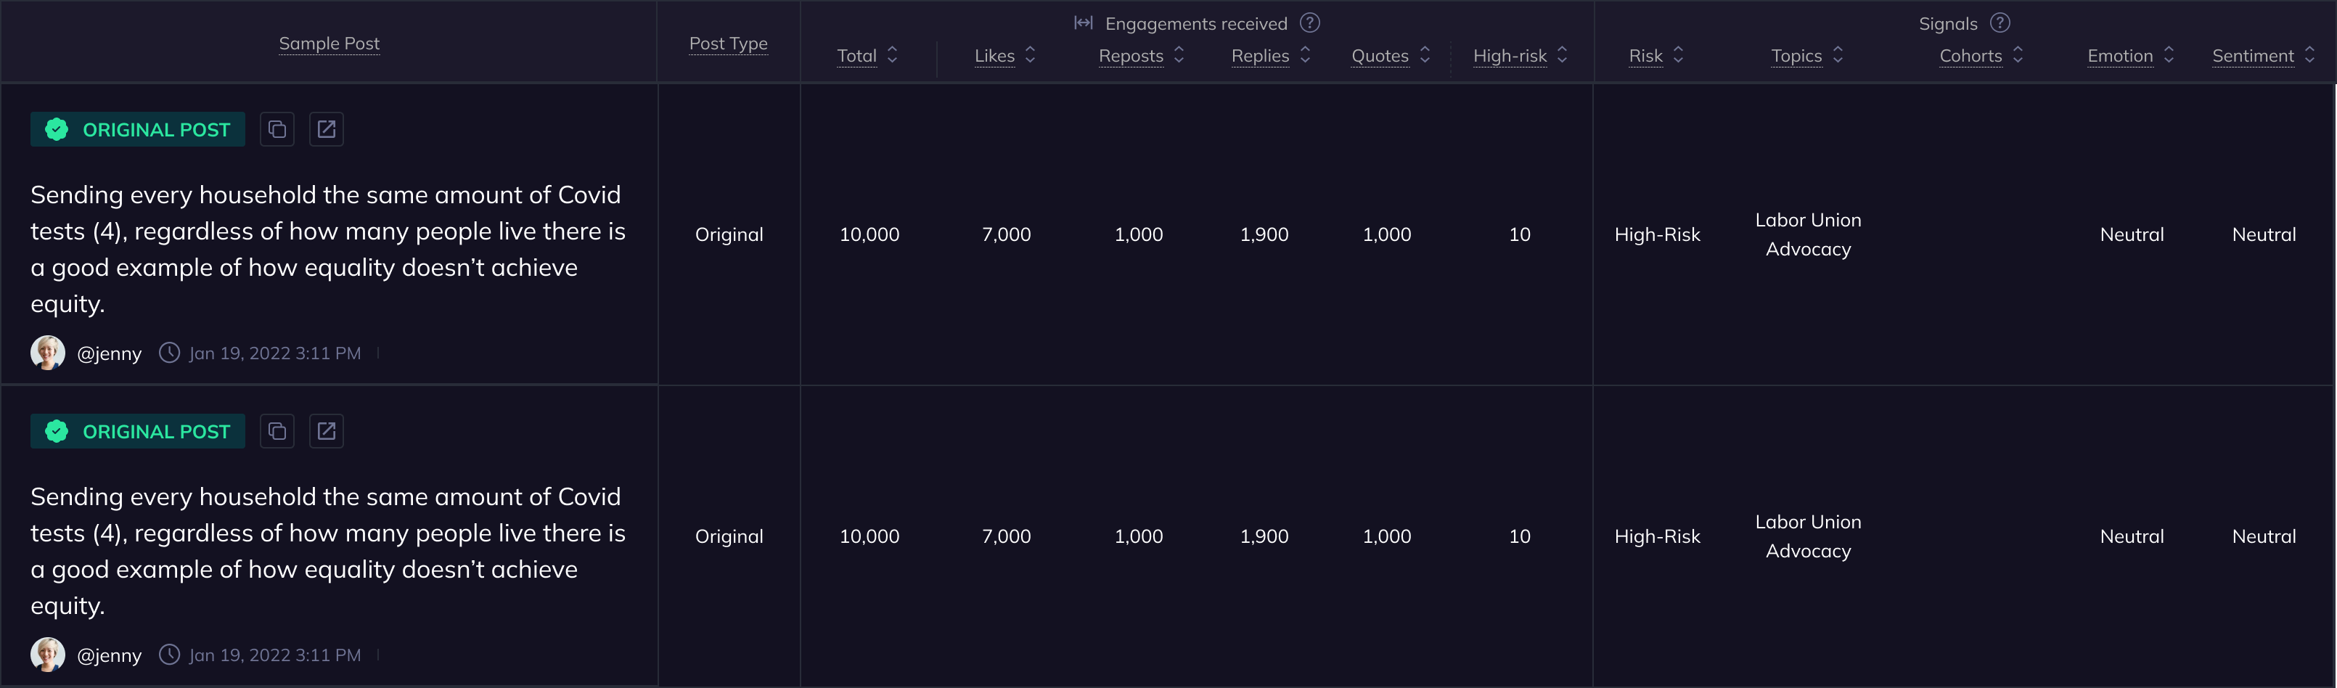This screenshot has width=2337, height=688.
Task: Click the Engagements received help icon
Action: [x=1310, y=22]
